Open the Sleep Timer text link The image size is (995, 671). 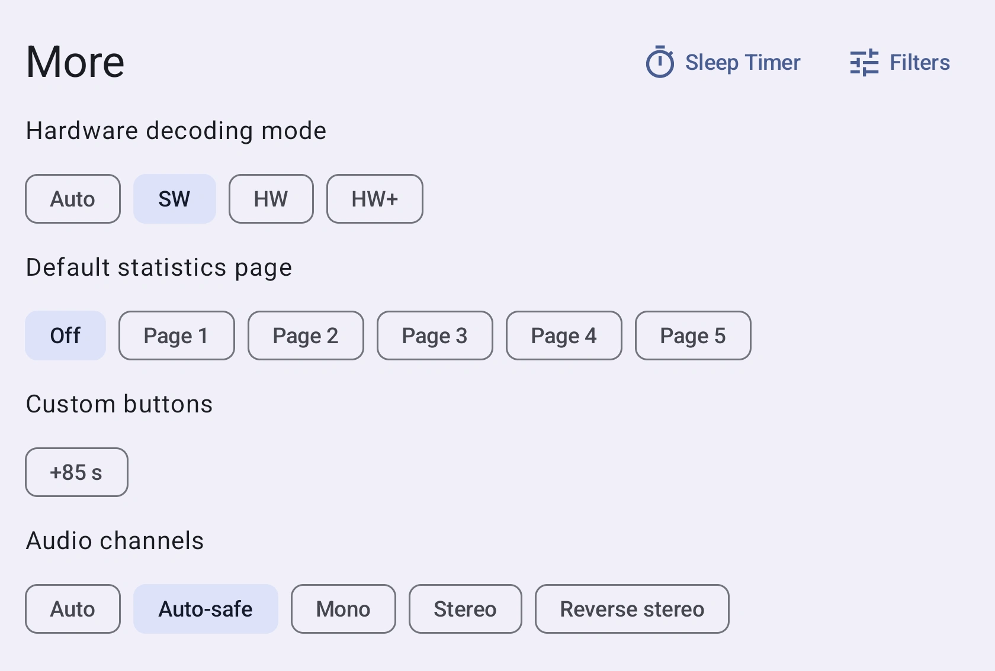tap(743, 63)
